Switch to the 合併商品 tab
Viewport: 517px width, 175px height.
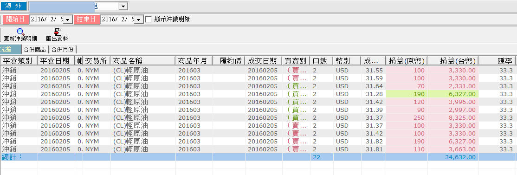[x=35, y=49]
